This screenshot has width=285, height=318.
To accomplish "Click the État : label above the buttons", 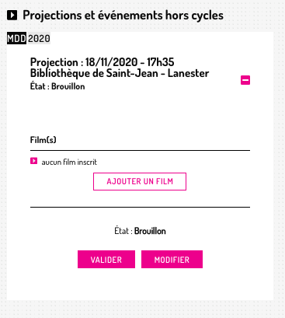I will pos(123,231).
